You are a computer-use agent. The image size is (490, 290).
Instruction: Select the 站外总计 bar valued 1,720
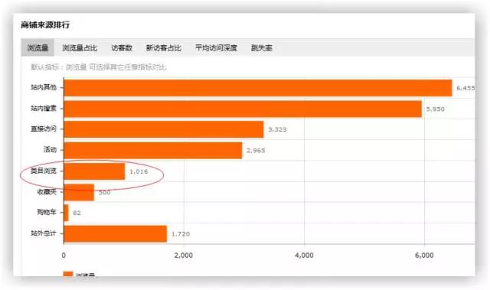[116, 234]
